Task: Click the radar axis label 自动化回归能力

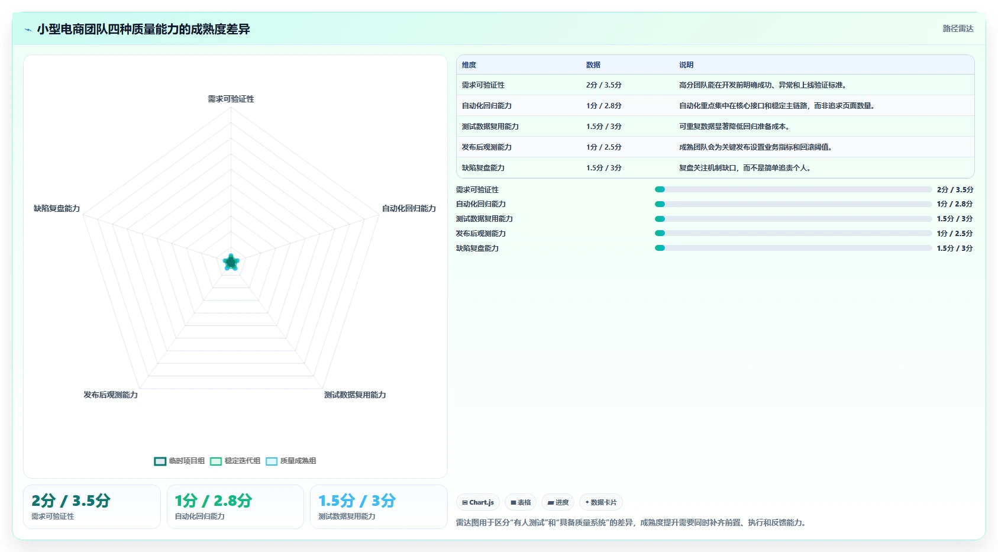Action: point(409,208)
